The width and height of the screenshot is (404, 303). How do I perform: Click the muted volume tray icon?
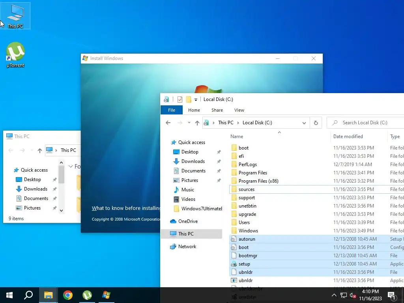(x=353, y=296)
